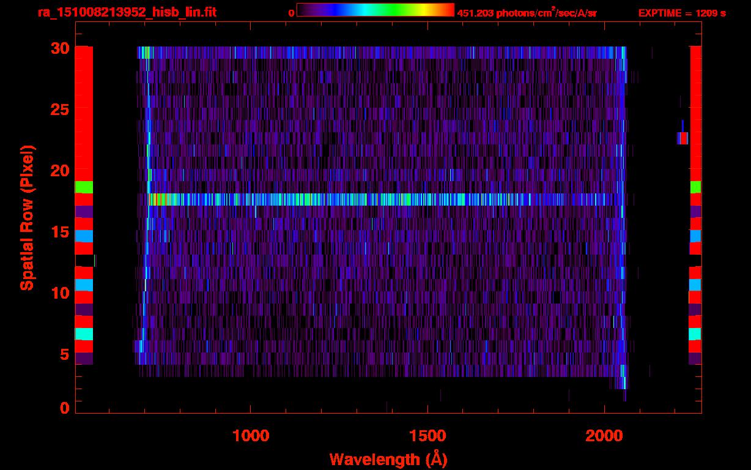Click the 451.203 photons/cm²/sec/A/sr maximum label
Viewport: 751px width, 470px height.
click(527, 13)
